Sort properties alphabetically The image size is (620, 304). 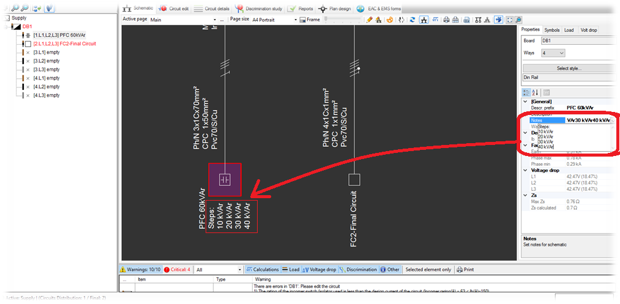tap(535, 92)
